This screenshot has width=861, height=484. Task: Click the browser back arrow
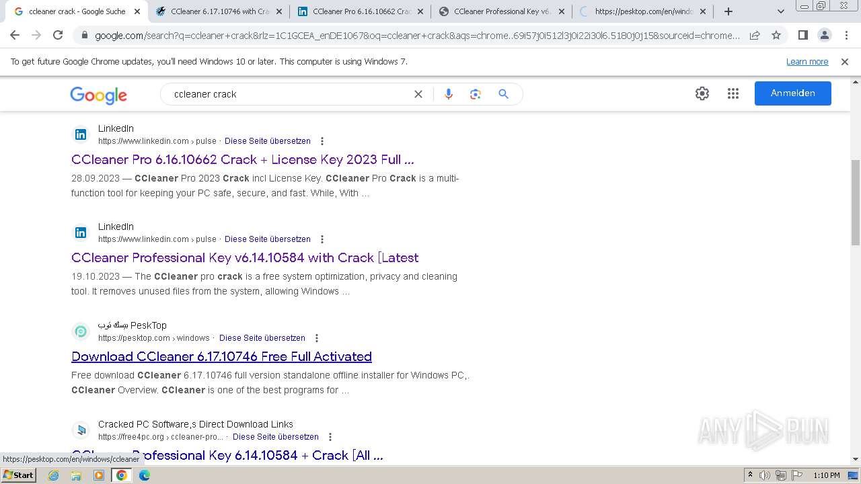pyautogui.click(x=15, y=36)
